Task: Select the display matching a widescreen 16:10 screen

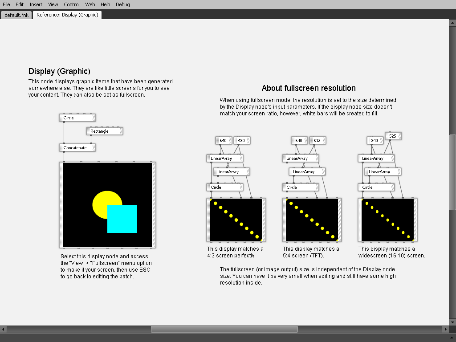Action: pyautogui.click(x=388, y=220)
